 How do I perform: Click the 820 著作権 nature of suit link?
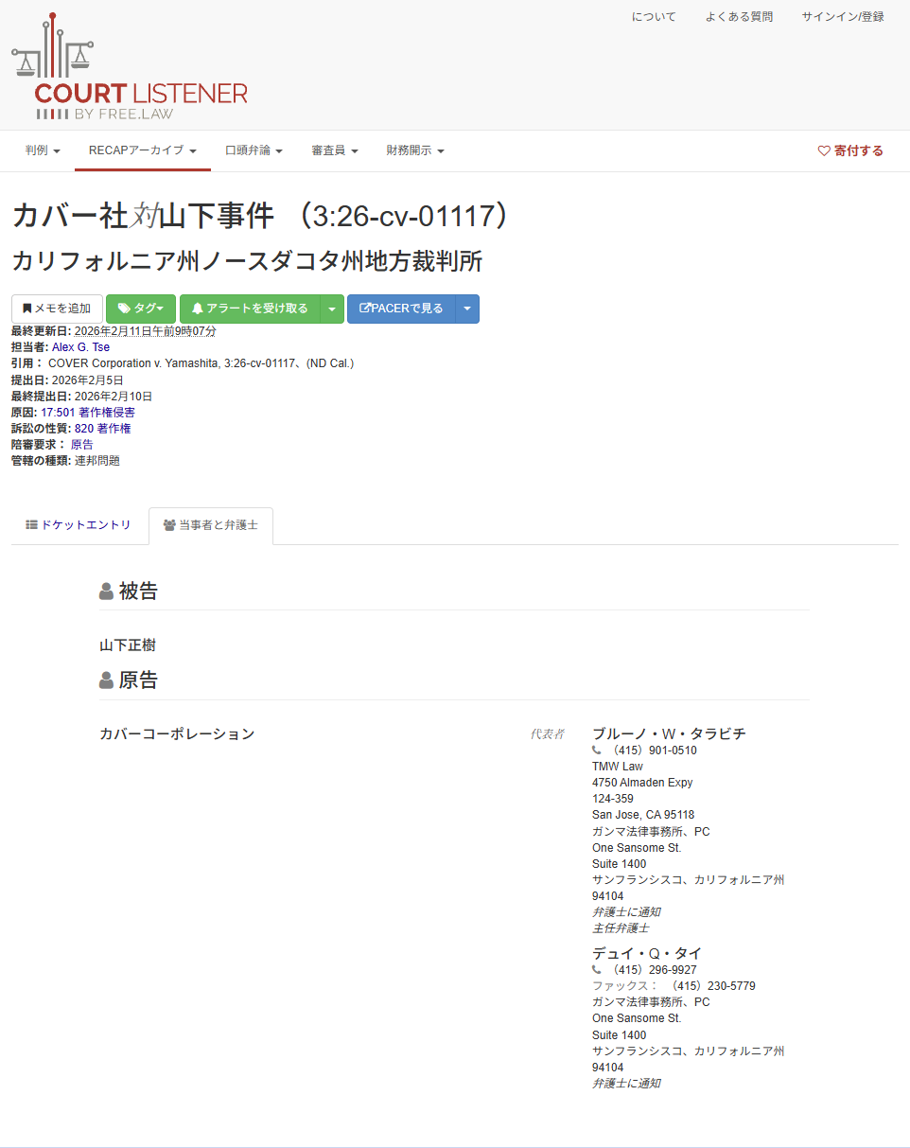(x=102, y=429)
